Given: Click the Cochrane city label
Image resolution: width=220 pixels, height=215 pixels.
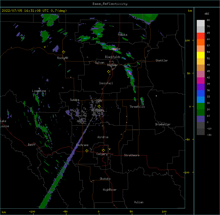Looking at the screenshot, I should pos(82,145).
